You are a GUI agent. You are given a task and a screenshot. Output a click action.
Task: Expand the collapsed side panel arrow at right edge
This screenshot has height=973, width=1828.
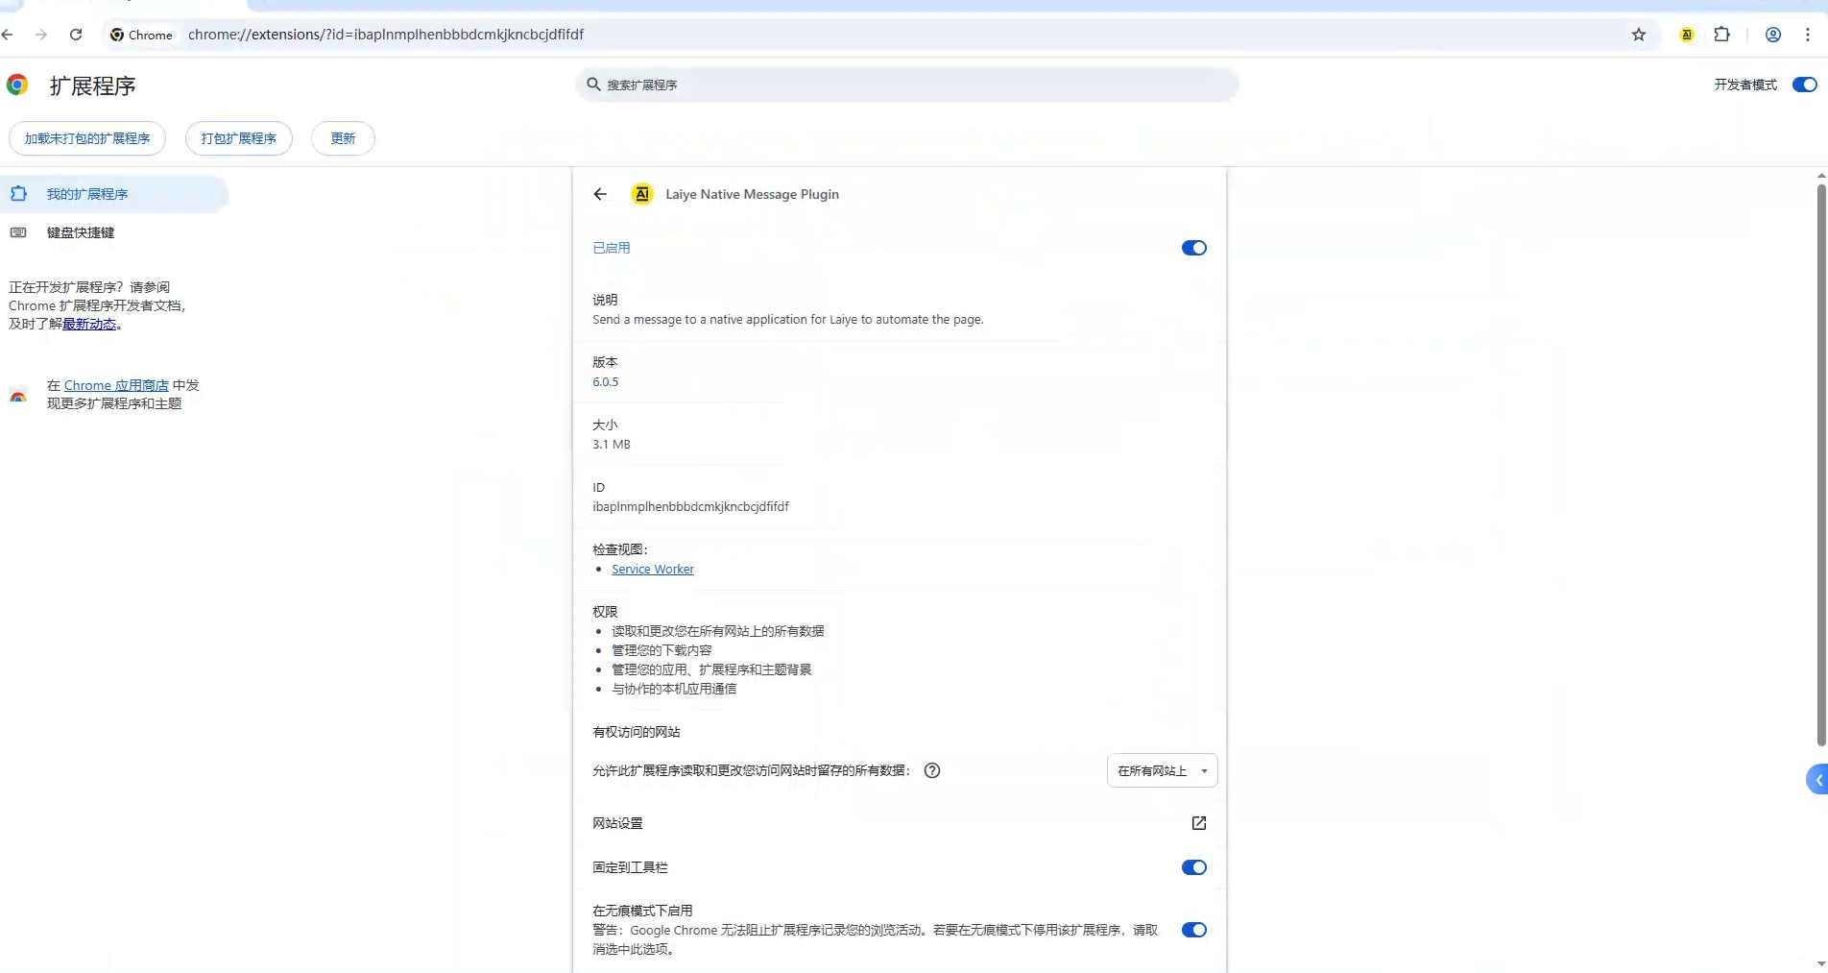[1816, 780]
